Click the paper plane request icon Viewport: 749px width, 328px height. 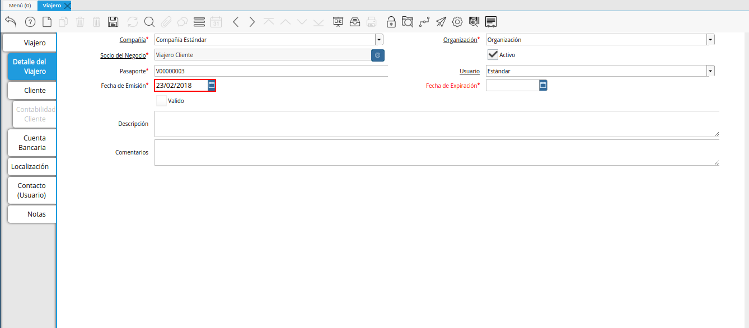click(441, 22)
